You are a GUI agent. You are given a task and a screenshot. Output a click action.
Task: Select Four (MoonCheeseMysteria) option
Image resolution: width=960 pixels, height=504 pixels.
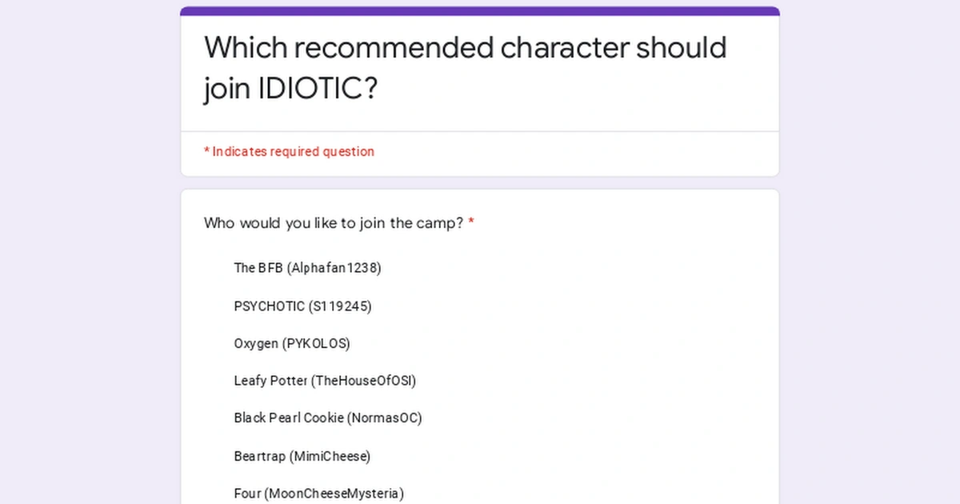pos(318,494)
